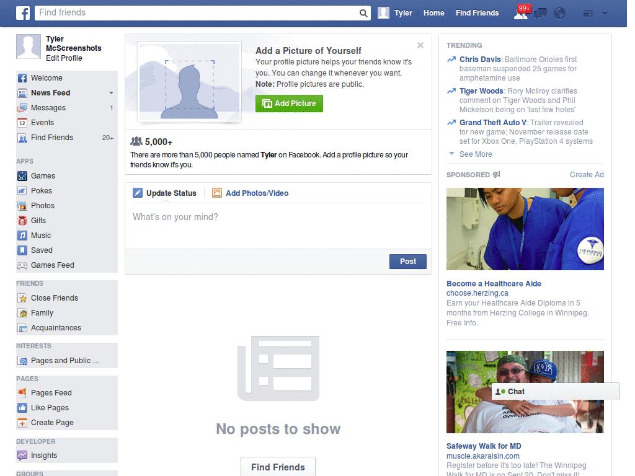Click sidebar profile picture thumbnail
This screenshot has width=635, height=476.
(x=29, y=46)
